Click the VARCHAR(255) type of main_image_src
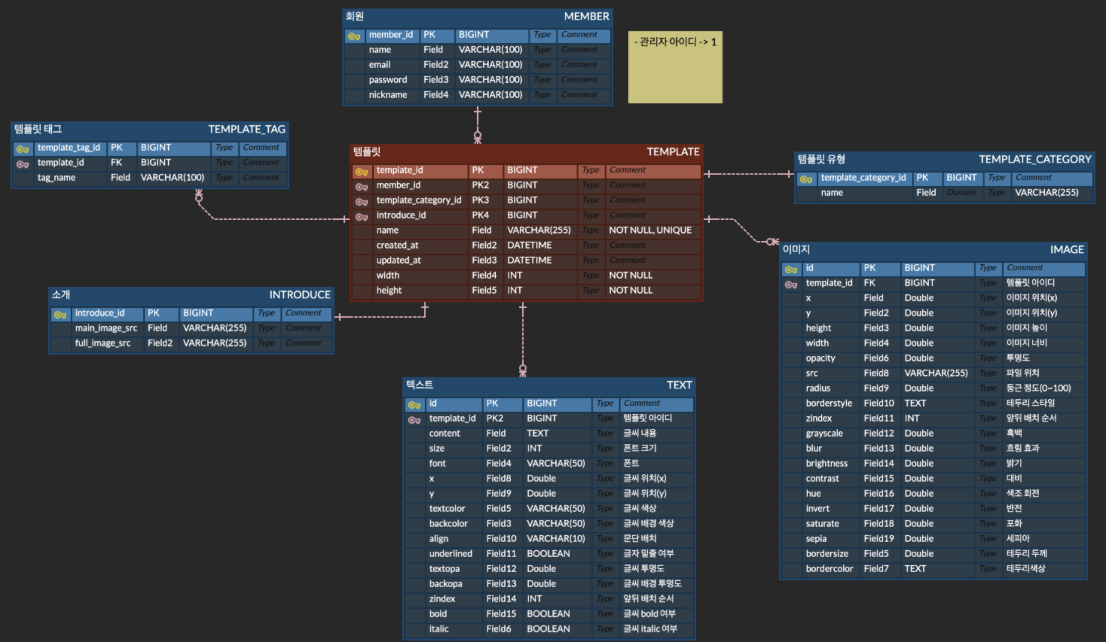Viewport: 1106px width, 642px height. click(x=214, y=328)
